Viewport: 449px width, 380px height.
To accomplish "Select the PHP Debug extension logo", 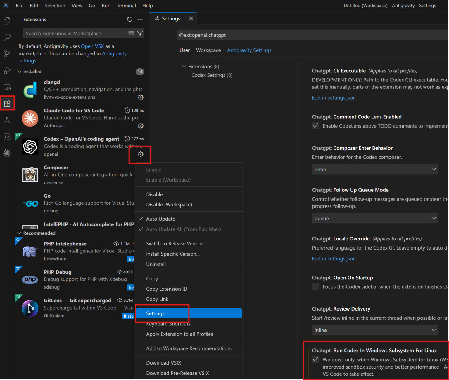I will [30, 280].
